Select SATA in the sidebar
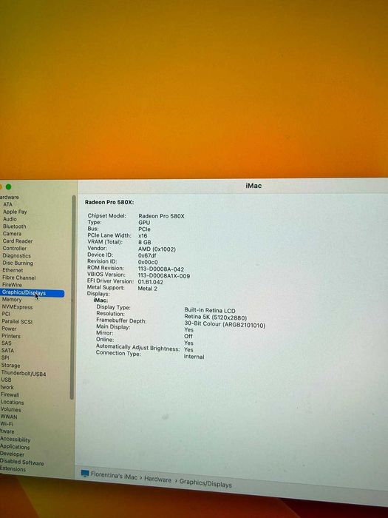 click(x=7, y=351)
